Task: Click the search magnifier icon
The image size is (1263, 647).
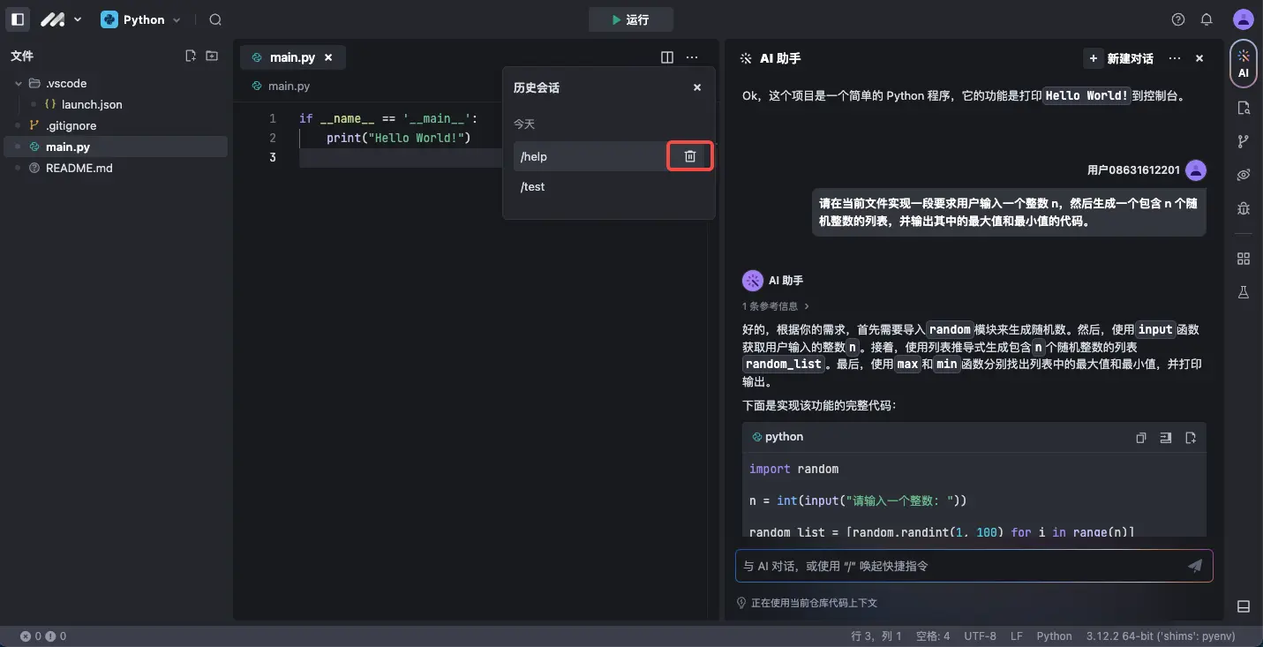Action: (215, 19)
